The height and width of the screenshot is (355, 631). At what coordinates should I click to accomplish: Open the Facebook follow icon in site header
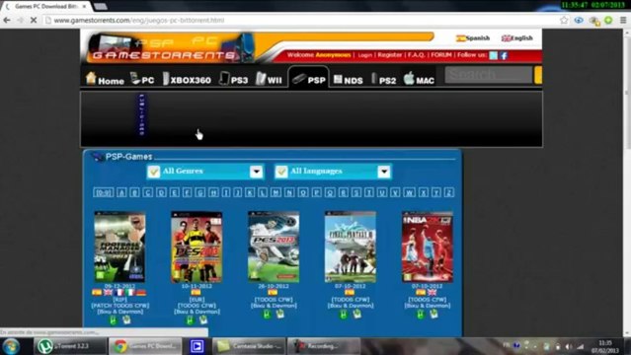(x=504, y=55)
